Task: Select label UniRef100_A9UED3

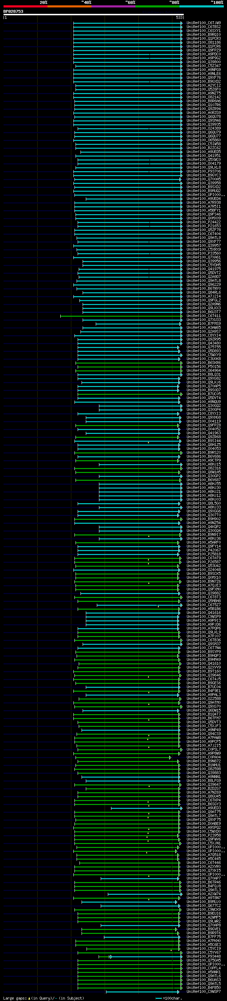Action: [x=204, y=808]
